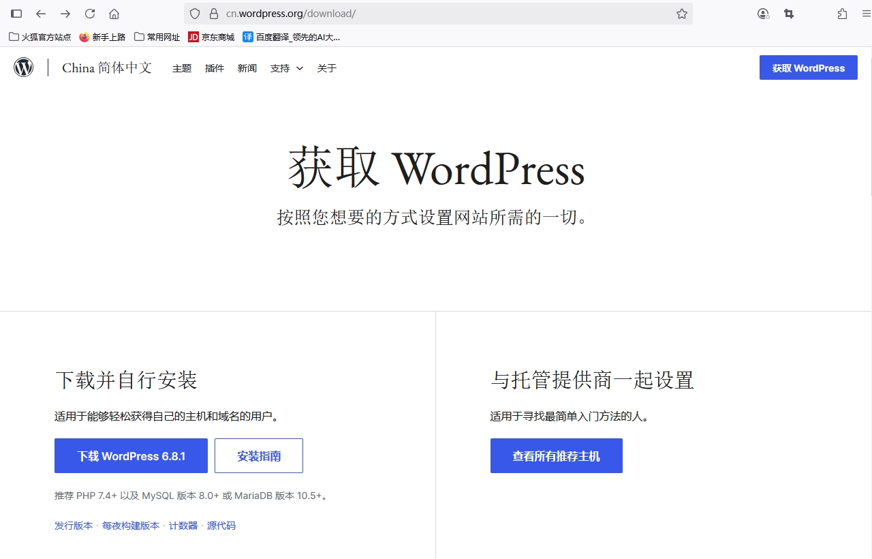872x559 pixels.
Task: Click the 与托管提供商一起设置 heading text
Action: (x=592, y=380)
